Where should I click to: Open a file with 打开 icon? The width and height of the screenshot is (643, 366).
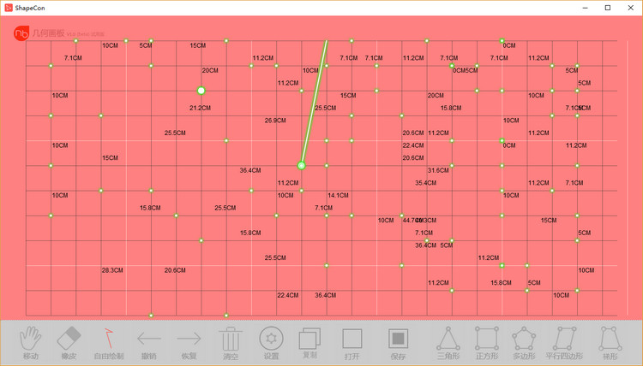click(x=352, y=344)
